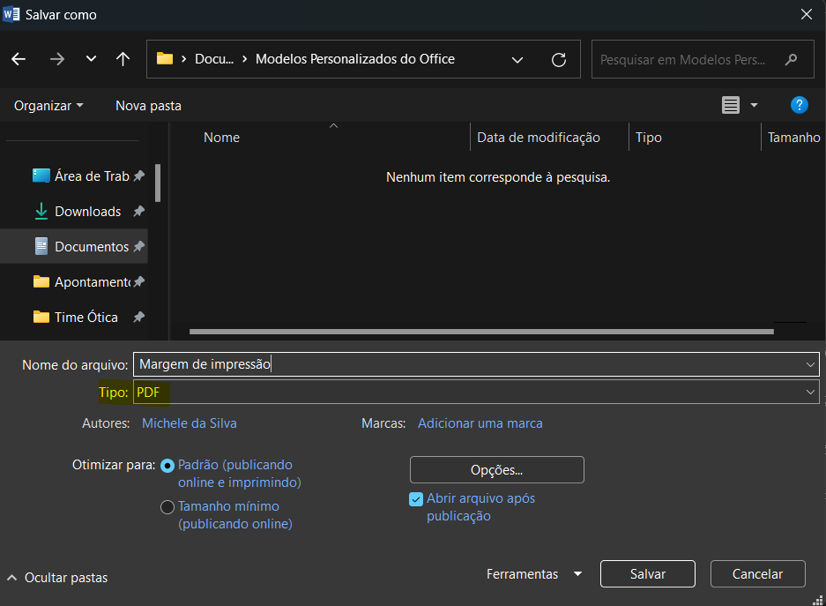
Task: Click Nova pasta in toolbar
Action: (148, 106)
